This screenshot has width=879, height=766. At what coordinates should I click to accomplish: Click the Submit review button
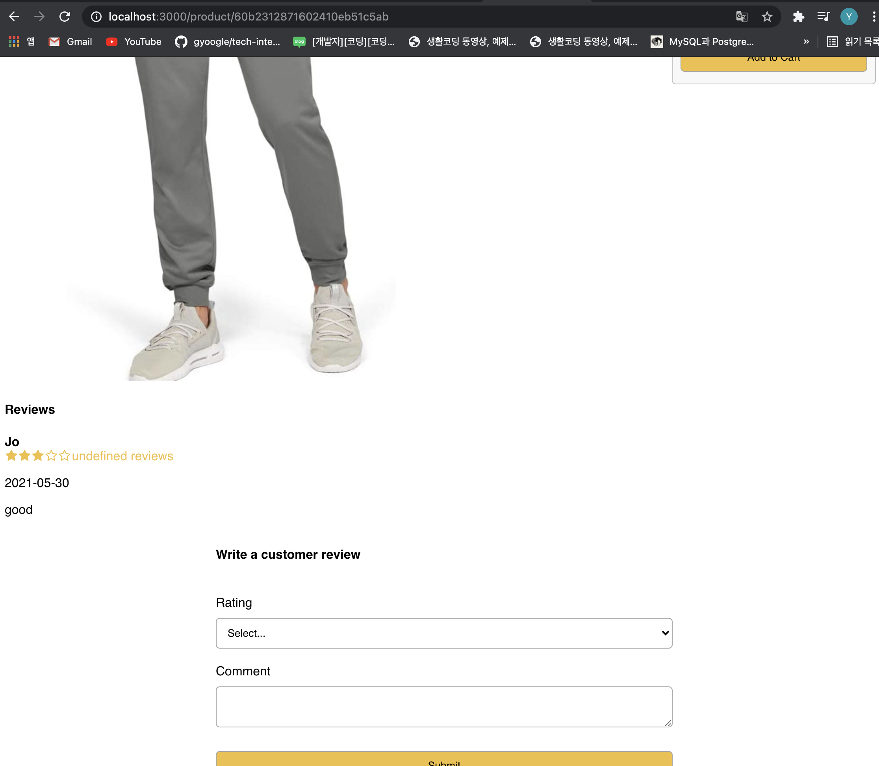pyautogui.click(x=444, y=760)
